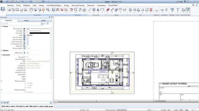Image resolution: width=199 pixels, height=111 pixels.
Task: Click the HOUSE LAYOUT TUTORIAL title block text
Action: click(x=174, y=84)
